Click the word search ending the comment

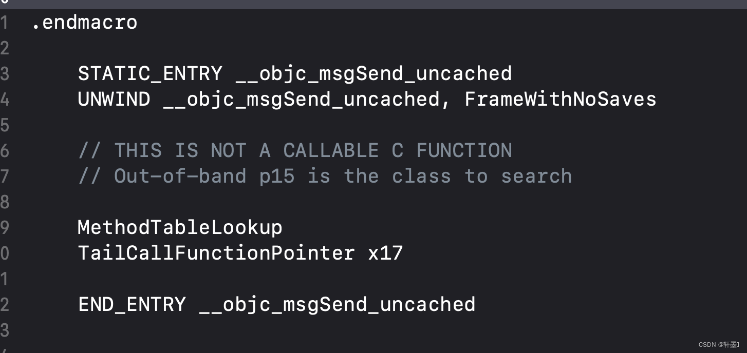coord(536,176)
